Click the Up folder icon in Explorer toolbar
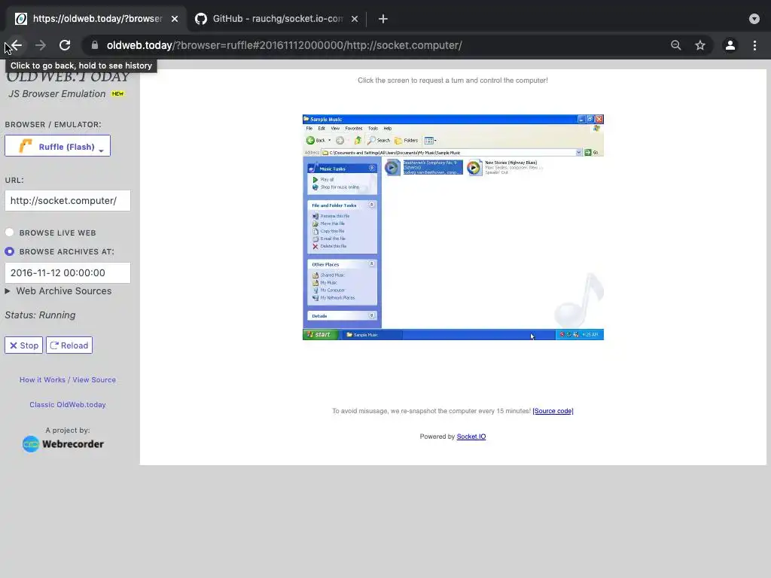Image resolution: width=771 pixels, height=578 pixels. coord(358,141)
